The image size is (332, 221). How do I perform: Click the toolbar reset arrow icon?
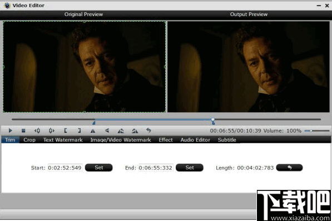point(148,130)
